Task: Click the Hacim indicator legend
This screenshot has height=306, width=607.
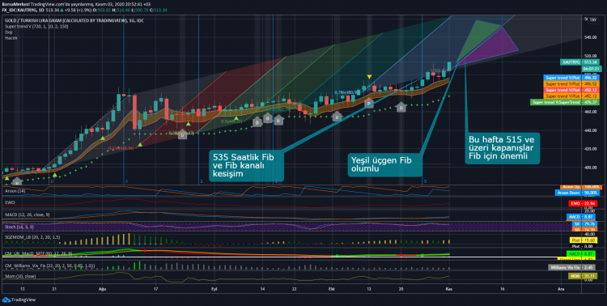Action: tap(11, 38)
